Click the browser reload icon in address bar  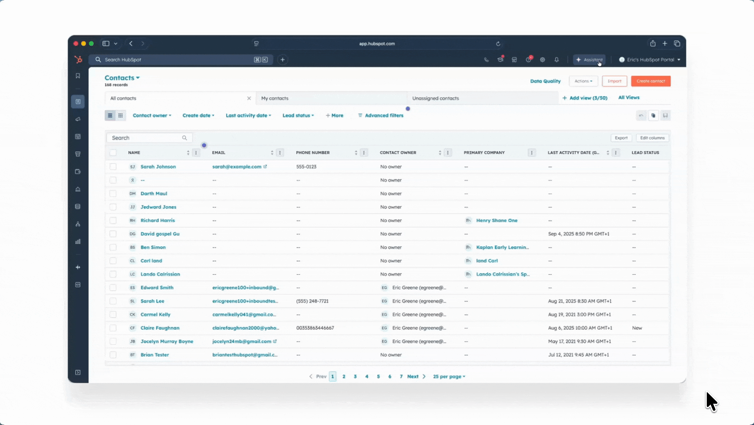498,44
